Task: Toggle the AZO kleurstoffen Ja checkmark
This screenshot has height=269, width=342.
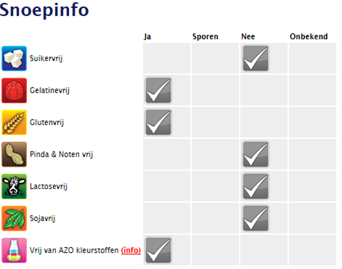Action: [158, 250]
